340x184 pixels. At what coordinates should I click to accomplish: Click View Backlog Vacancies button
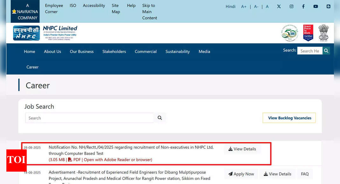(289, 118)
